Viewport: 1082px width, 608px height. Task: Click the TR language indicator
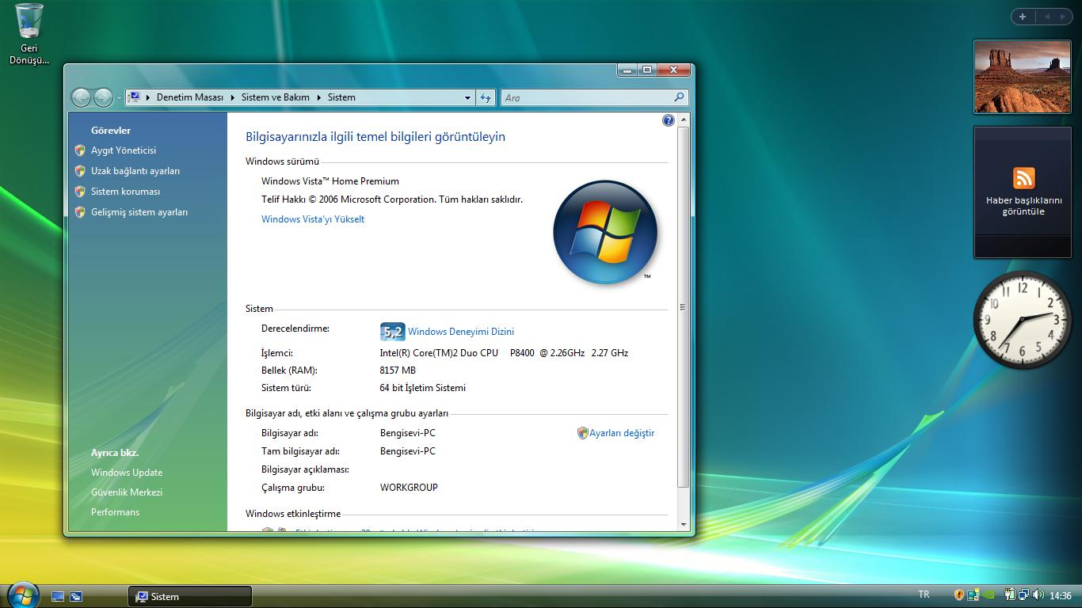pyautogui.click(x=924, y=595)
